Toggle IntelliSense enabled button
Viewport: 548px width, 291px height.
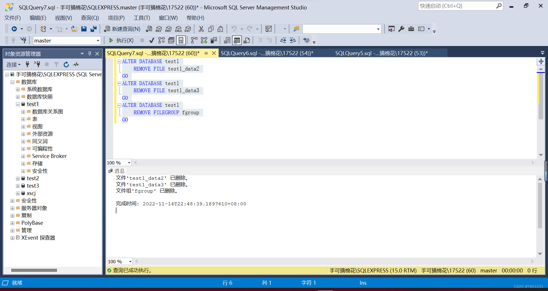point(181,40)
